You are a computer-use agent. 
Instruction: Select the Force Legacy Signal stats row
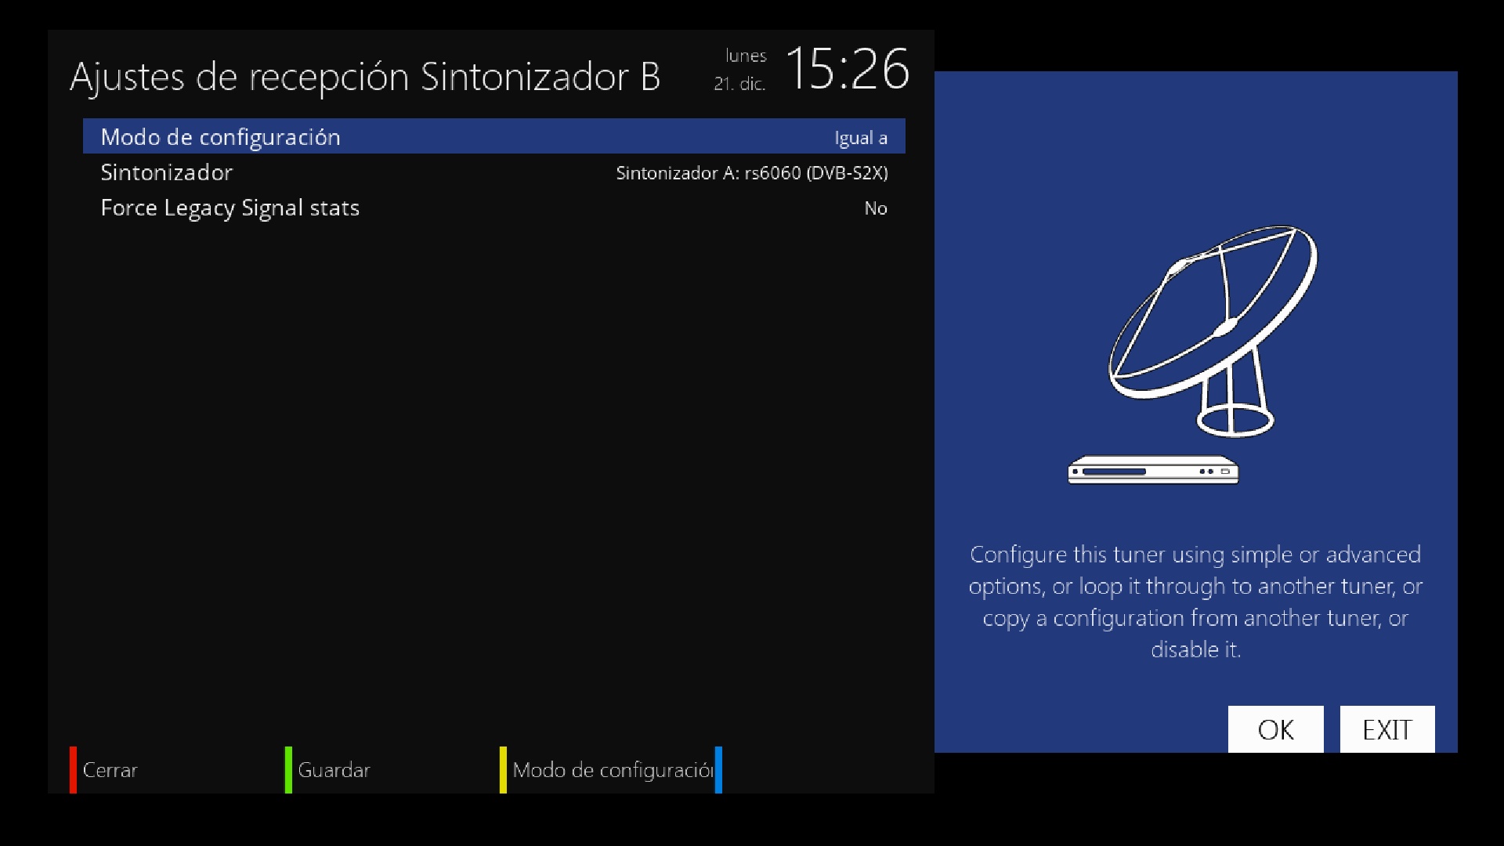[x=494, y=208]
